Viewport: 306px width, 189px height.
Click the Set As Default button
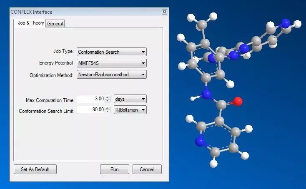35,169
